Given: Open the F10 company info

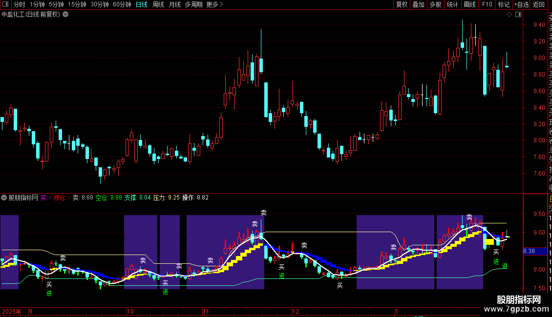Looking at the screenshot, I should pos(487,4).
